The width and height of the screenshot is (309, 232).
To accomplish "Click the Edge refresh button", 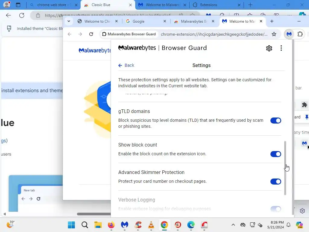I will [x=22, y=15].
